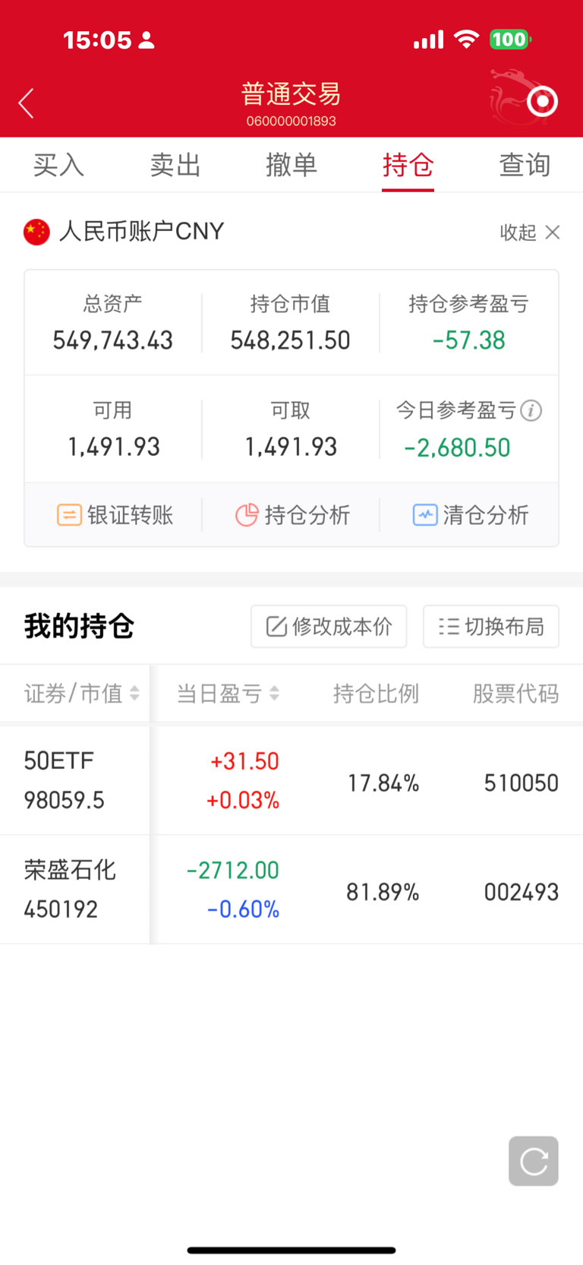Select the 持仓 tab
The height and width of the screenshot is (1265, 583).
pyautogui.click(x=408, y=165)
